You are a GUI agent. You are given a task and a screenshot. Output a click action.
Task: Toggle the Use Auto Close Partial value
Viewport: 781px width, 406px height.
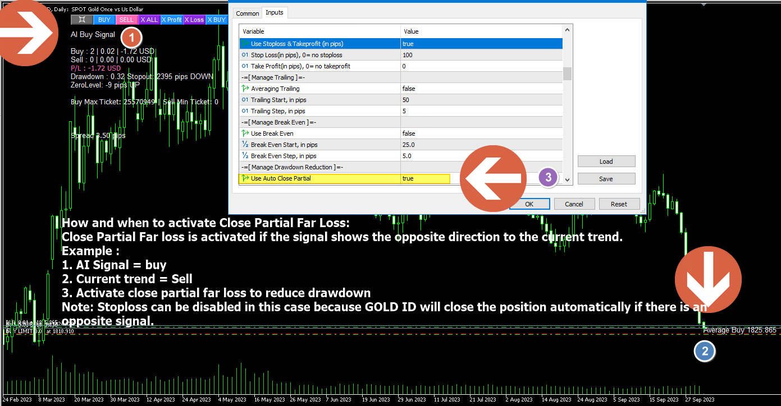(425, 178)
